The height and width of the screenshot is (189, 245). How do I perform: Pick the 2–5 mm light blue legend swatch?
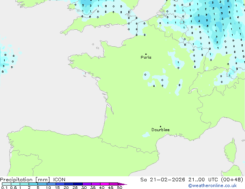tap(33, 184)
